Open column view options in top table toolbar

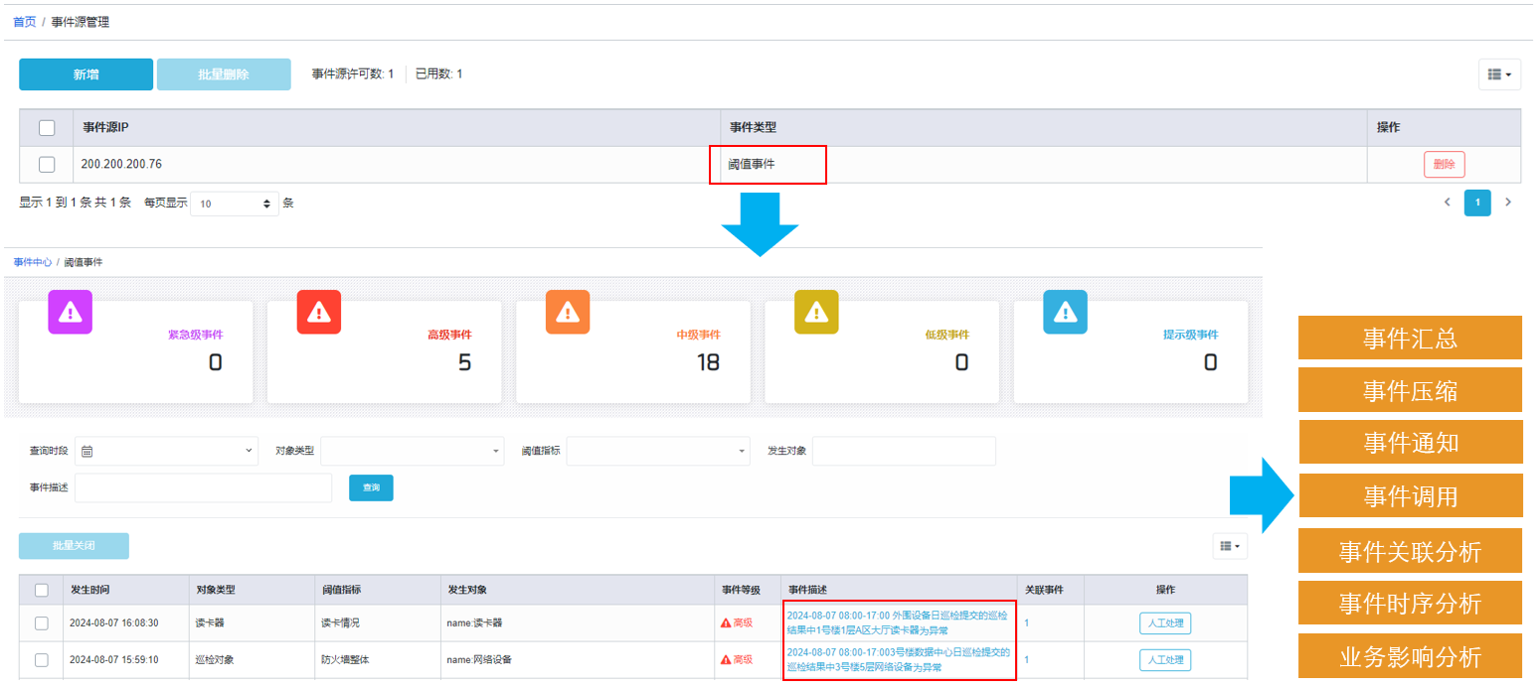(x=1499, y=74)
